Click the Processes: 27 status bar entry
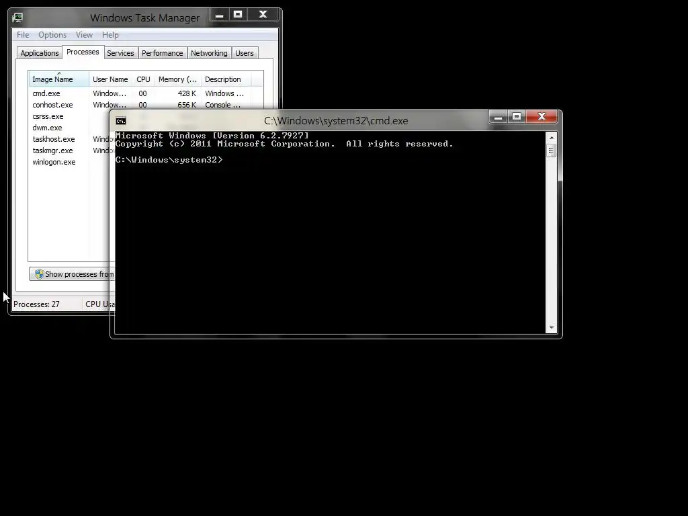 pyautogui.click(x=36, y=304)
